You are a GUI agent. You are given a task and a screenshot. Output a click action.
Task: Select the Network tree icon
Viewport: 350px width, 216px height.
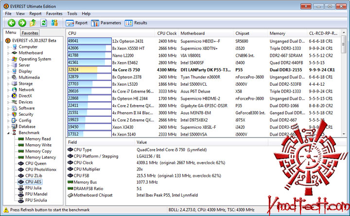click(x=15, y=90)
